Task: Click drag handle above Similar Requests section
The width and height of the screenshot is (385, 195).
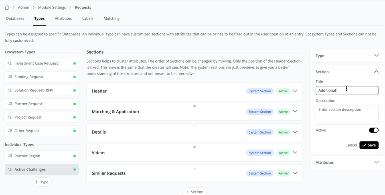Action: 194,168
